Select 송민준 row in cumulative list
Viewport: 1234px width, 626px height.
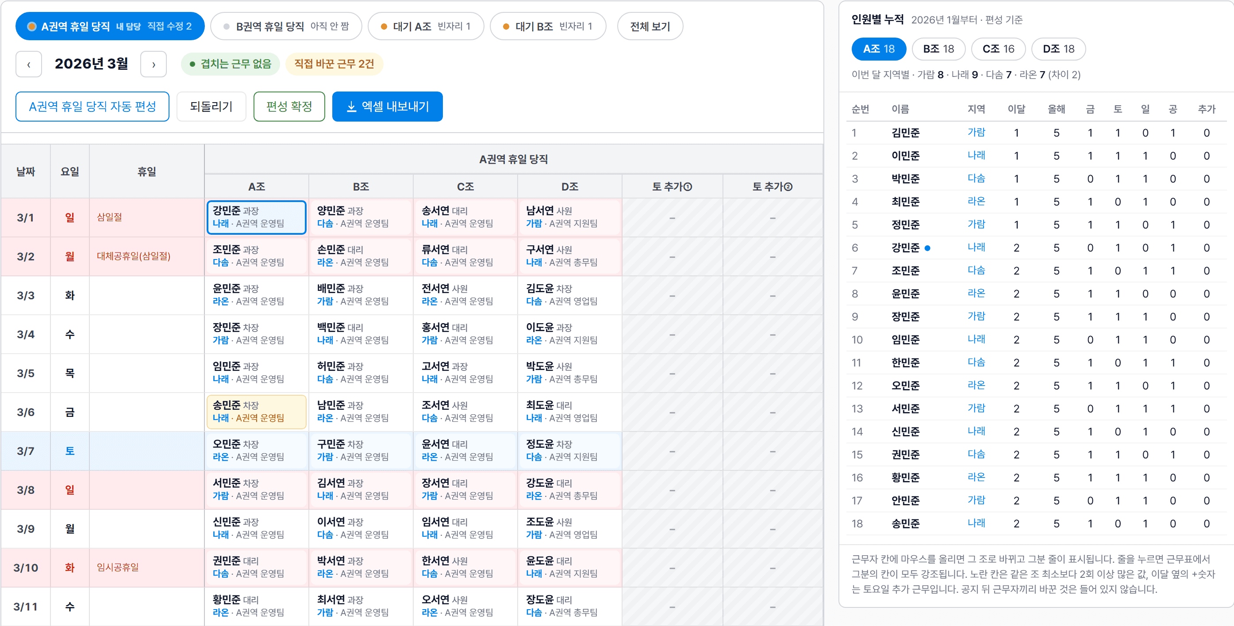[x=1036, y=523]
